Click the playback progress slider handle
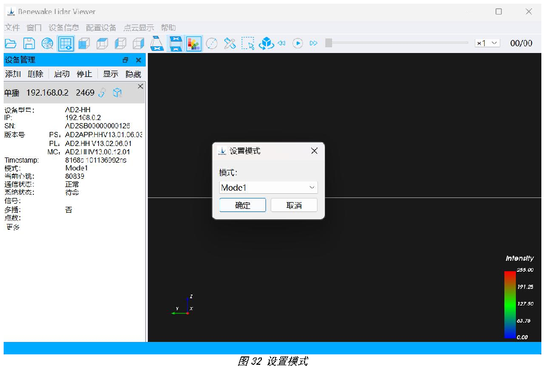545x371 pixels. (x=328, y=43)
